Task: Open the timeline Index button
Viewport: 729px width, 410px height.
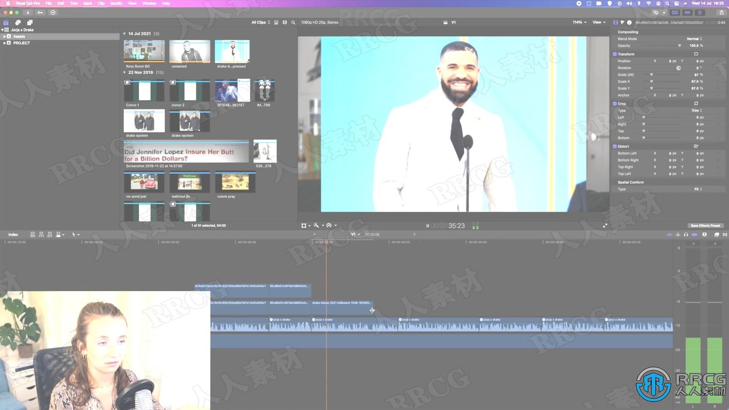Action: coord(13,235)
